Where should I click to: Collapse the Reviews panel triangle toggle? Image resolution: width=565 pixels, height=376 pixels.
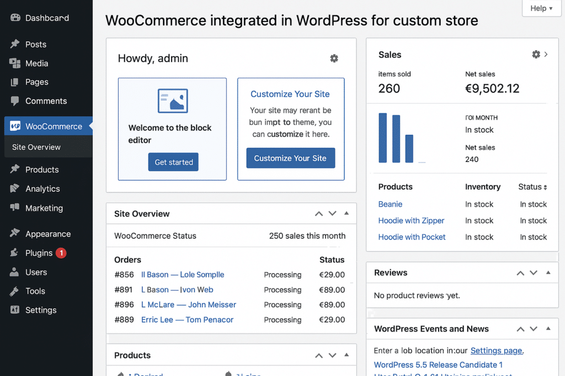(x=548, y=273)
